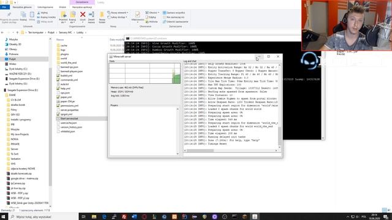Open the New item (Nowy element) dropdown
392x220 pixels.
click(118, 13)
